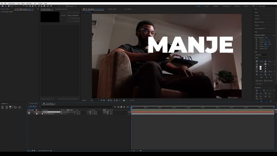Click the stroke color swatch
The width and height of the screenshot is (277, 156).
pos(261,69)
